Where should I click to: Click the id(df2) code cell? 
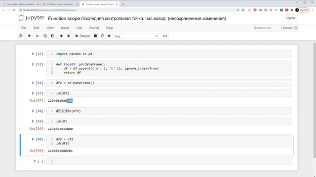169,93
